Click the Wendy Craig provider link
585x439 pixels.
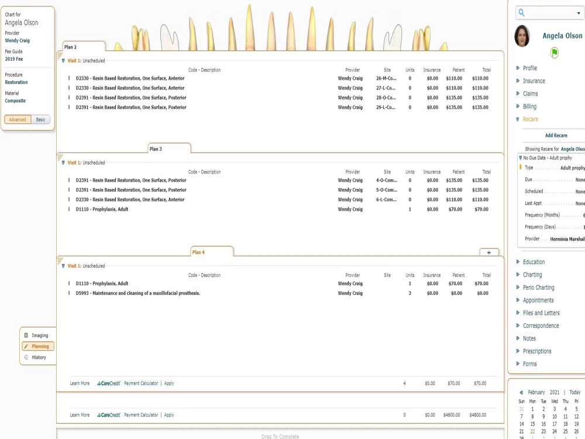(x=17, y=40)
